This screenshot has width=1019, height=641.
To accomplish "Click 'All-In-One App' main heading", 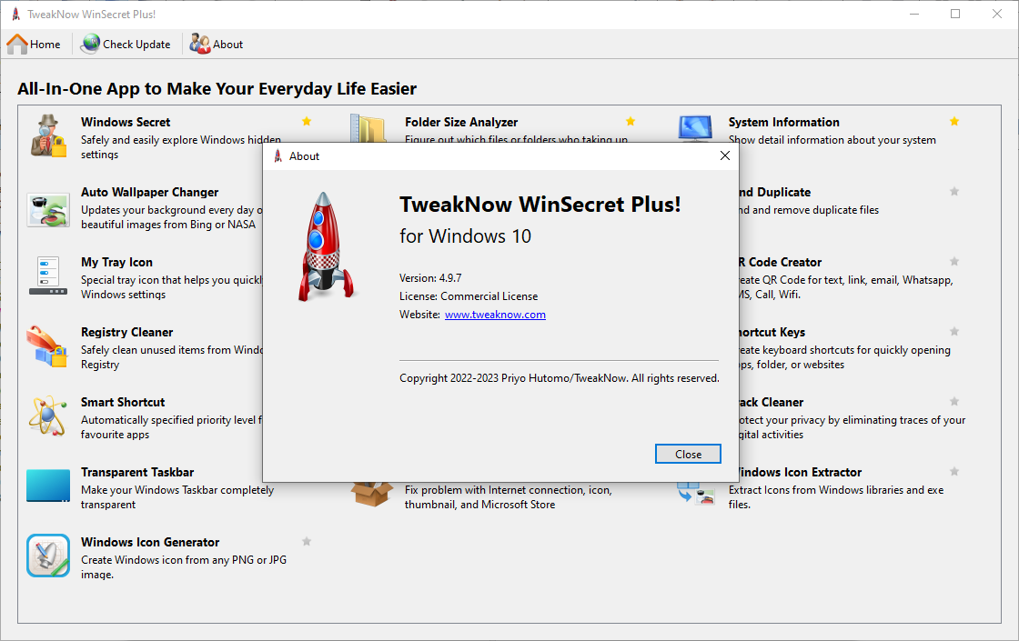I will [217, 89].
